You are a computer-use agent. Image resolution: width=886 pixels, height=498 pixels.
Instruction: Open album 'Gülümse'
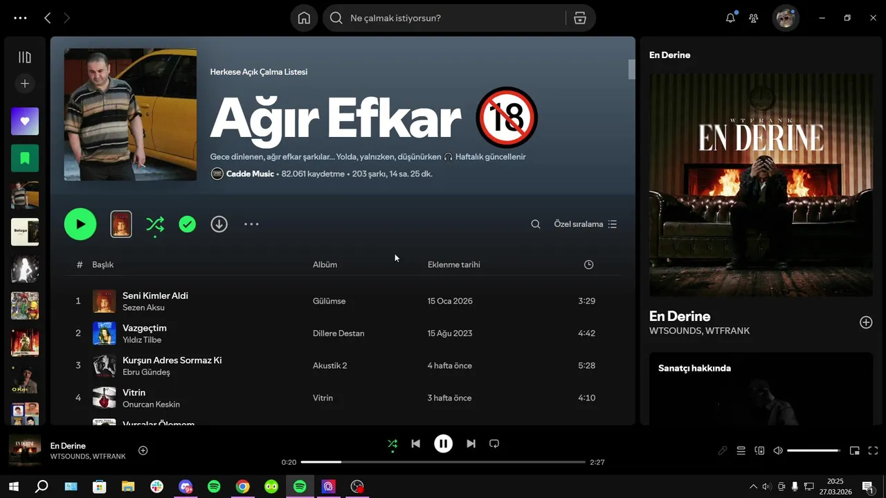[x=329, y=301]
